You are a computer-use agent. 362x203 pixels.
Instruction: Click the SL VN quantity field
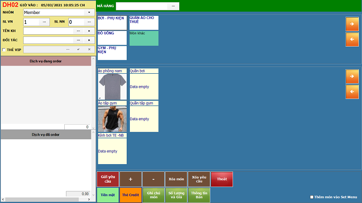[31, 22]
